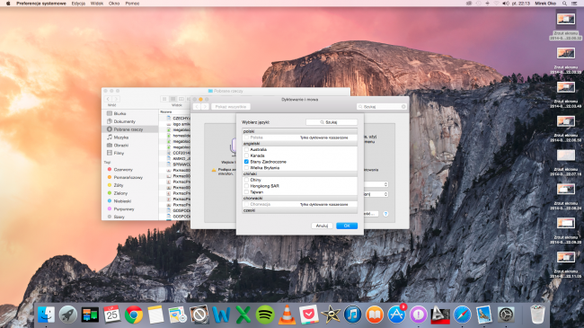Screen dimensions: 584x328
Task: Select the Niebieski blue tag
Action: tap(122, 201)
